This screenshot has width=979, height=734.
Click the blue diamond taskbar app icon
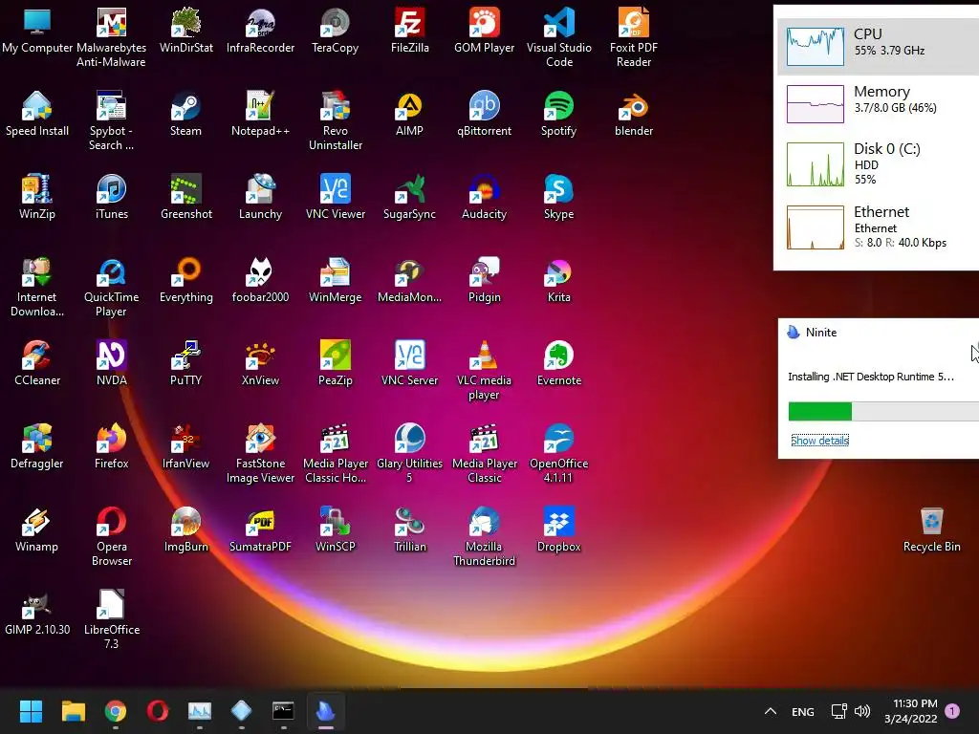click(x=242, y=711)
